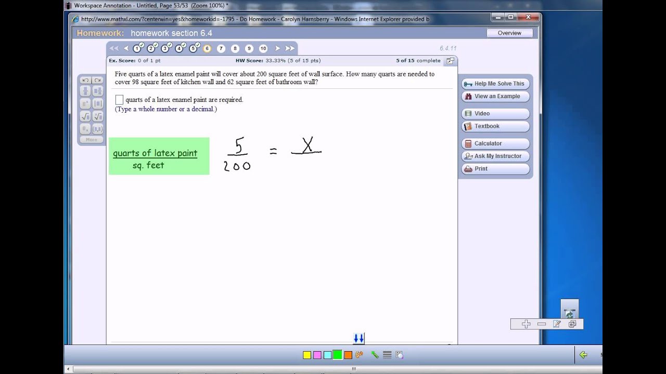Open question 10
Image resolution: width=666 pixels, height=374 pixels.
click(x=263, y=48)
